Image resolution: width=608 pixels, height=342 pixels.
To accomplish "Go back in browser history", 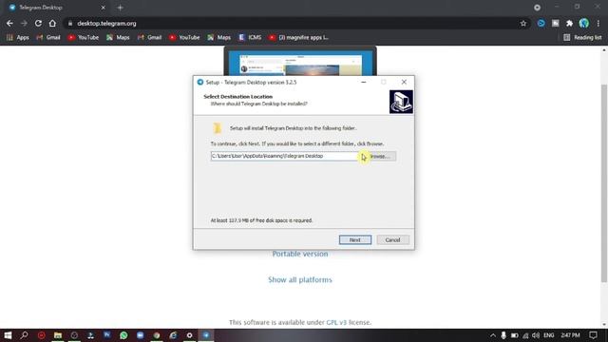I will point(9,23).
